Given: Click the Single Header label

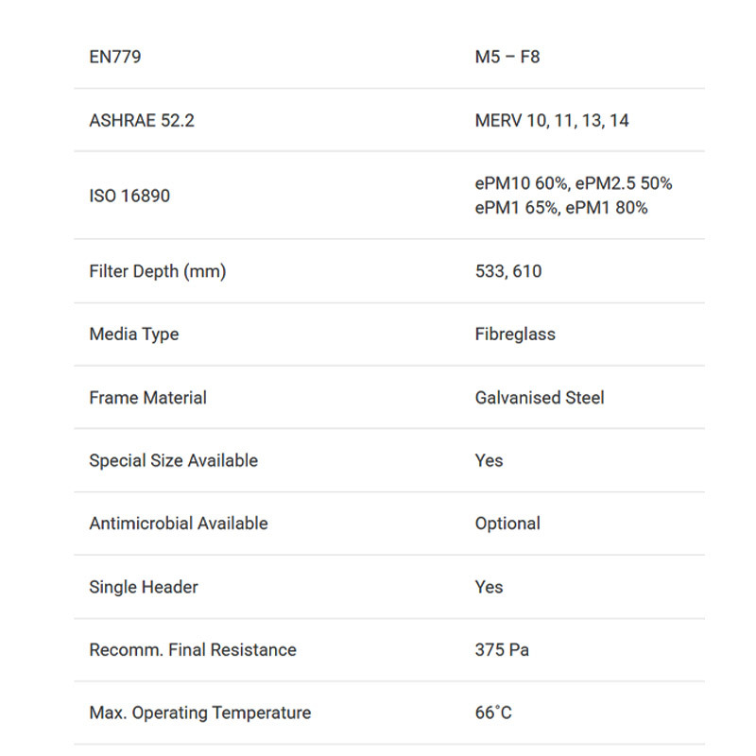Looking at the screenshot, I should pyautogui.click(x=144, y=587).
